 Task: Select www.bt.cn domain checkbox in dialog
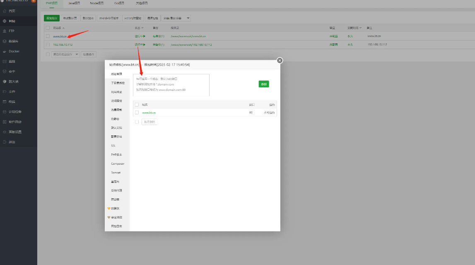137,112
